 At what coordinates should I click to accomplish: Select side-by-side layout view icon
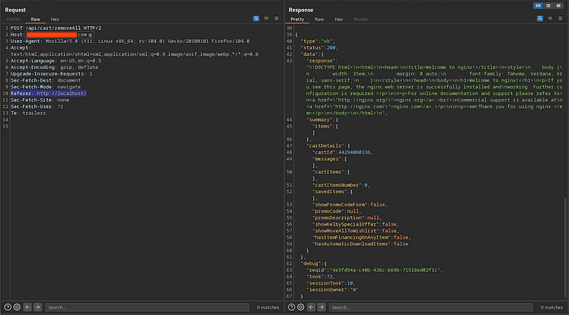tap(538, 6)
